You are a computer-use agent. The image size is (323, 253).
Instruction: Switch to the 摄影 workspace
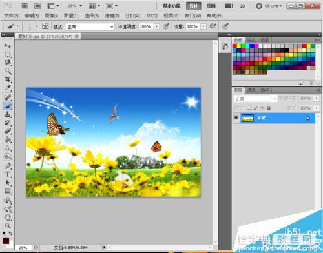click(x=229, y=6)
